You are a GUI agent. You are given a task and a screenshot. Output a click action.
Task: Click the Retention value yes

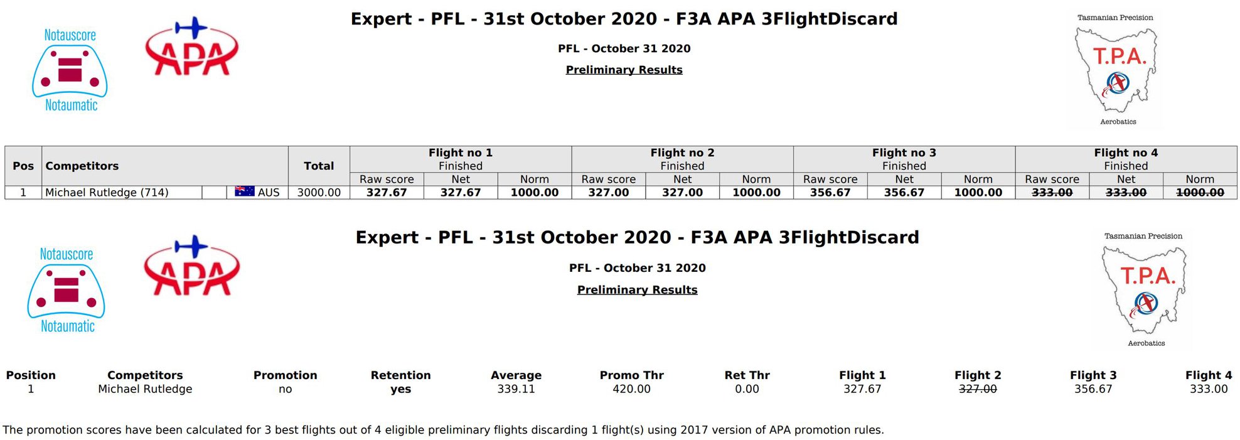(x=400, y=389)
